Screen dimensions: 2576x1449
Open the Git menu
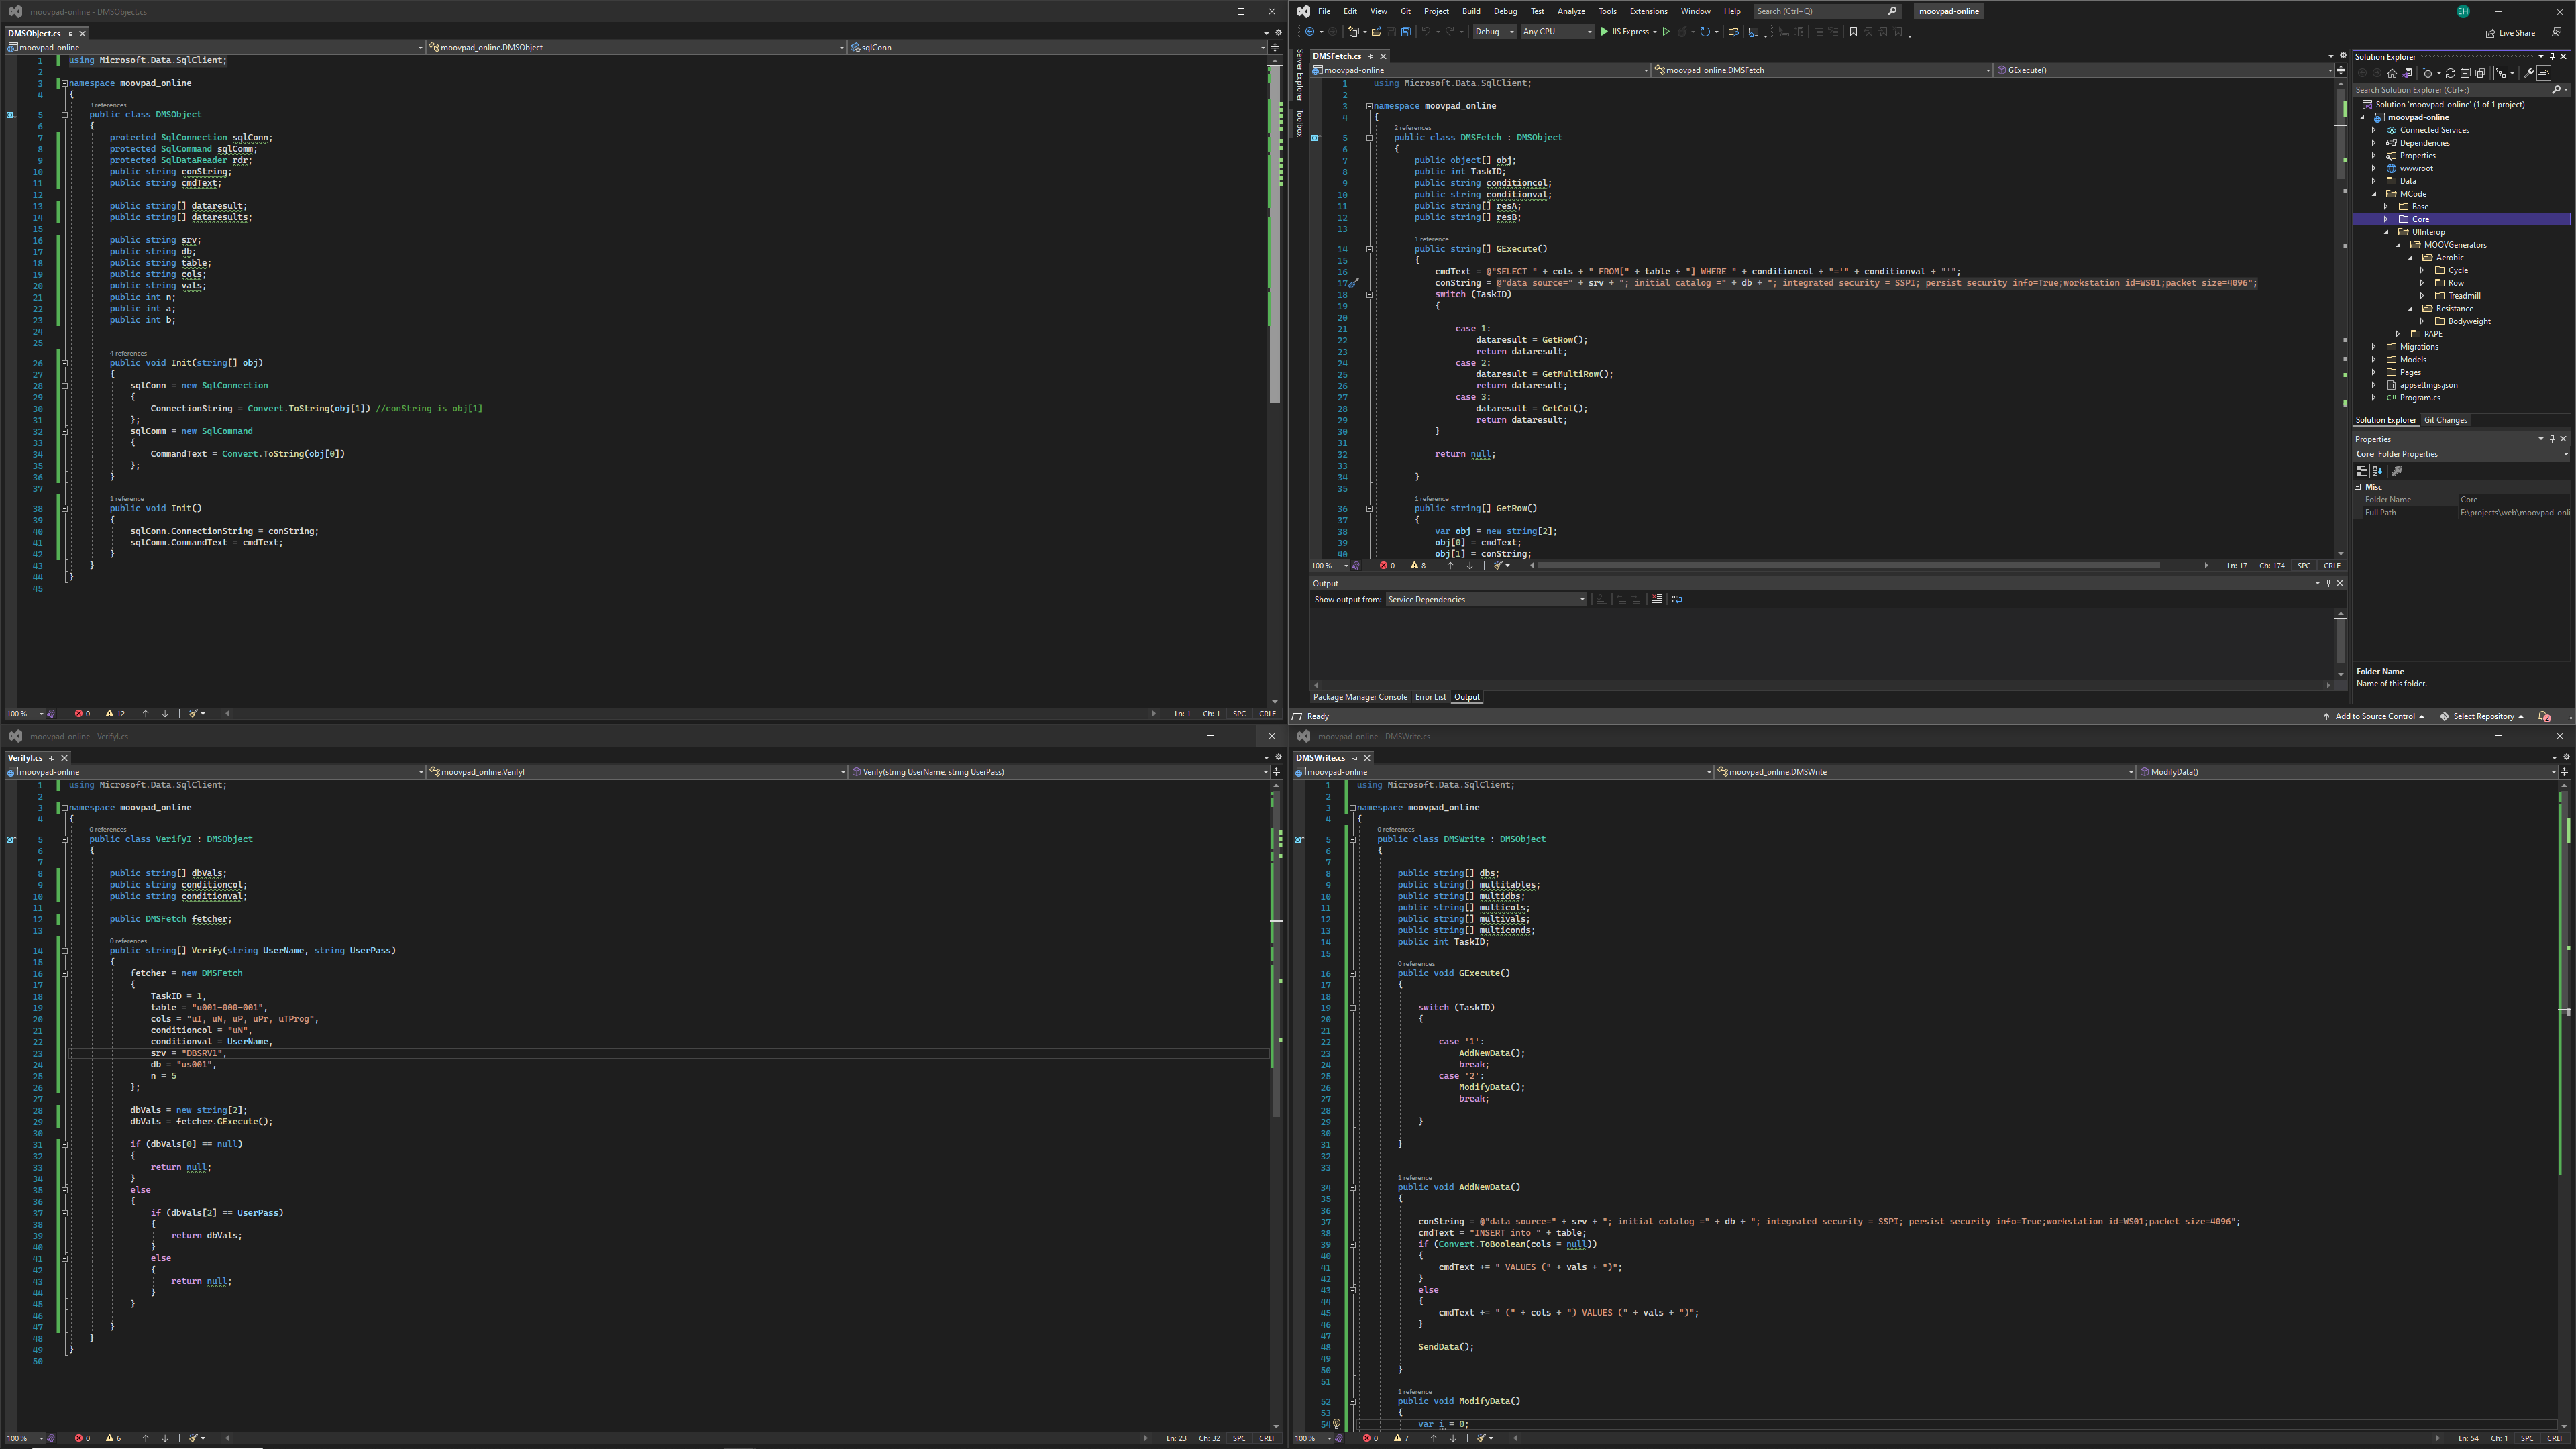1405,11
